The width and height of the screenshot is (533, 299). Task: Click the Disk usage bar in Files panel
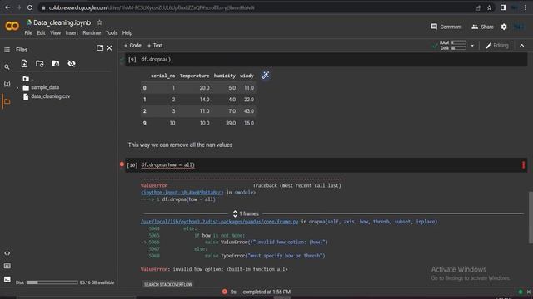(x=52, y=282)
